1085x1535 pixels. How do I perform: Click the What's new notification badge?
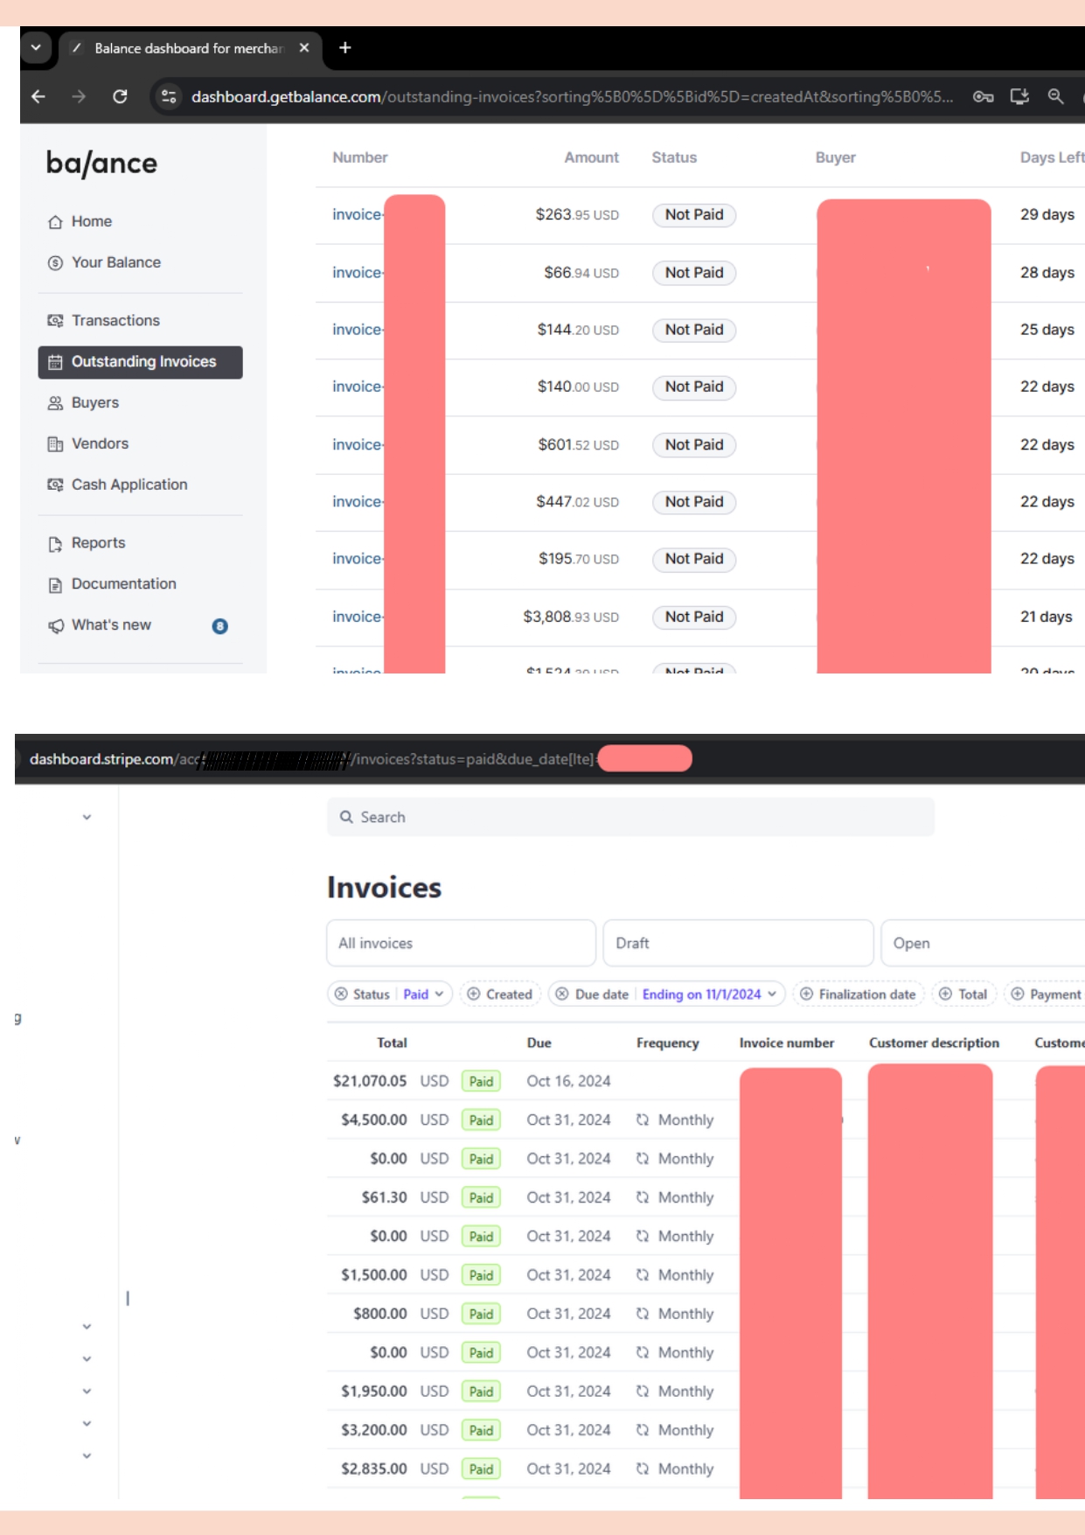[x=220, y=626]
